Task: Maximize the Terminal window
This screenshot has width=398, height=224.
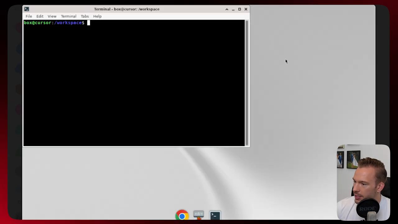Action: (x=239, y=9)
